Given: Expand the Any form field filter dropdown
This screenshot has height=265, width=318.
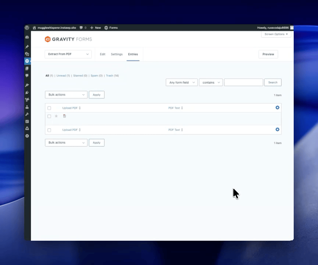Looking at the screenshot, I should coord(181,82).
